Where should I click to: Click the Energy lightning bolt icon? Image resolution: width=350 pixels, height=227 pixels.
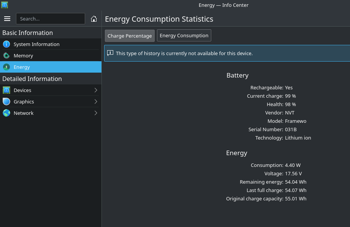[x=6, y=67]
